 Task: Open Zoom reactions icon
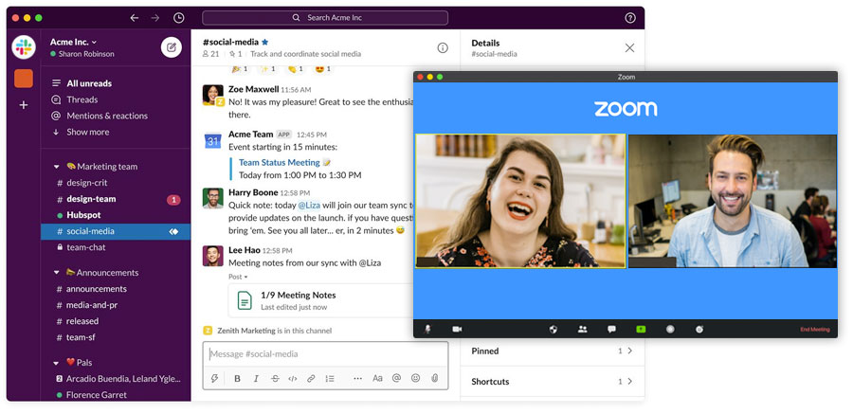pos(699,329)
